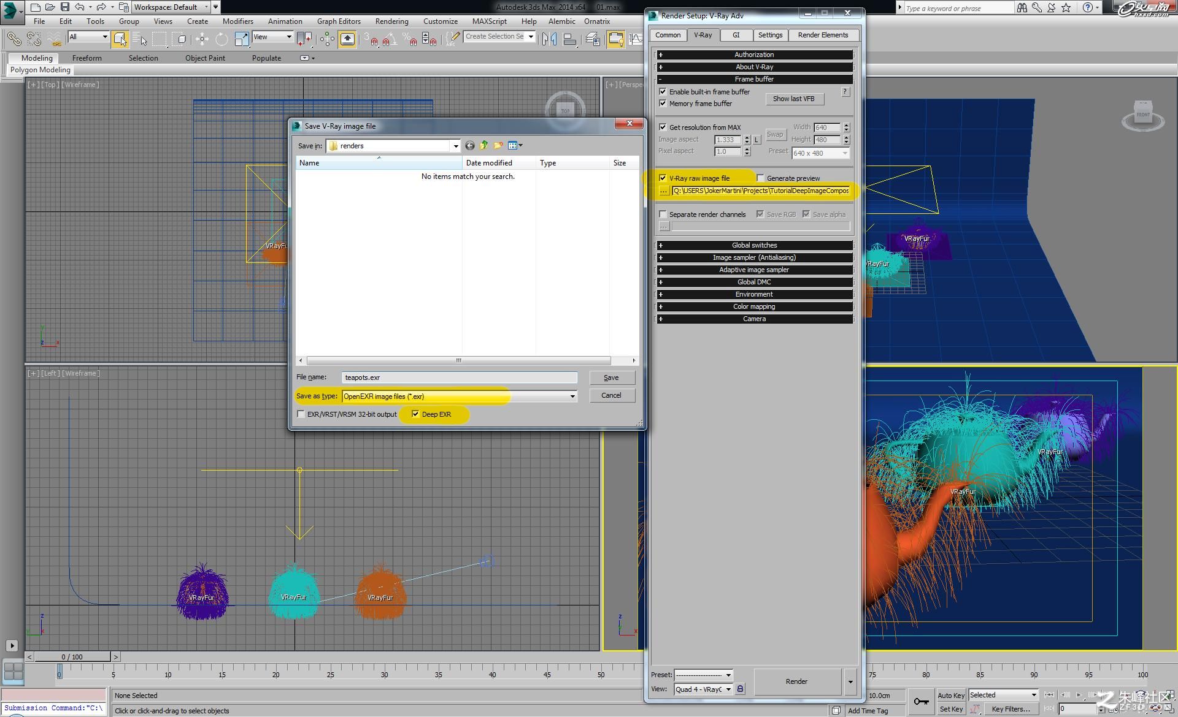Enable Generate preview checkbox

point(760,178)
